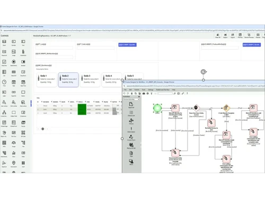Click the Clear All button in Forms Designer toolbar
Viewport: 265px width, 198px height.
coord(218,36)
